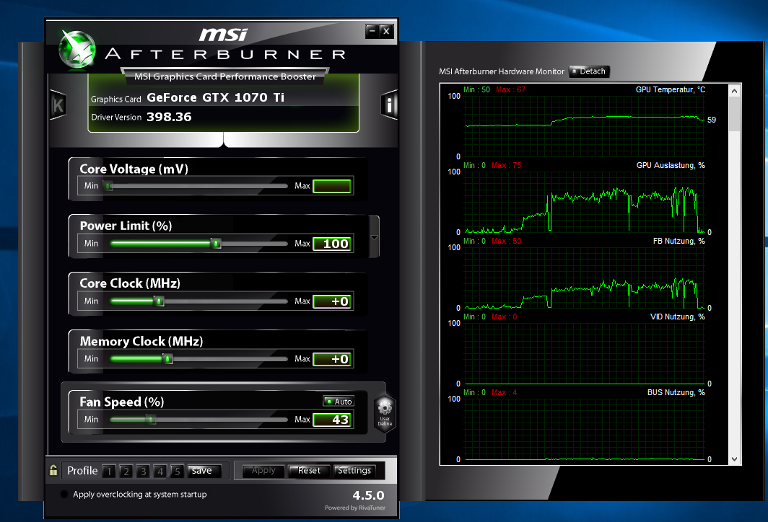Click the hardware monitor scroll up arrow
This screenshot has width=768, height=522.
[x=733, y=91]
